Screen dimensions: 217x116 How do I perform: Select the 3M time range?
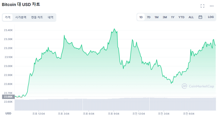165,17
